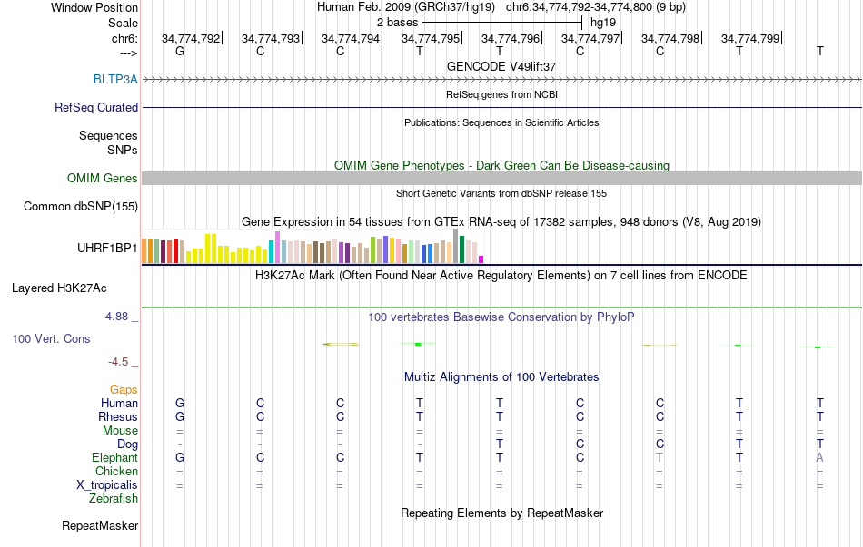Click the Multiz Alignments of 100 Vertebrates title
The image size is (863, 547).
(x=501, y=377)
